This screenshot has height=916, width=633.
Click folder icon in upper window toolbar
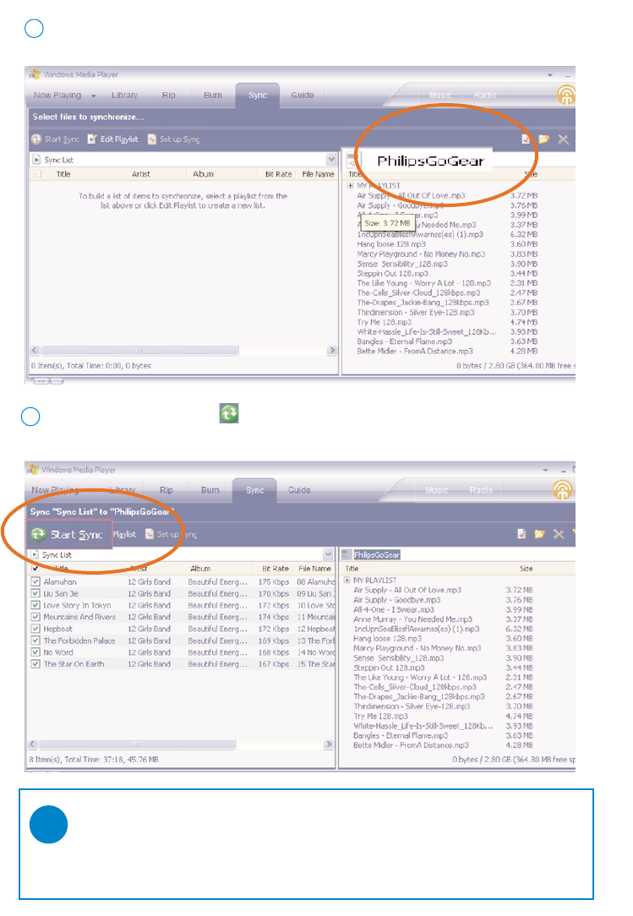[544, 139]
